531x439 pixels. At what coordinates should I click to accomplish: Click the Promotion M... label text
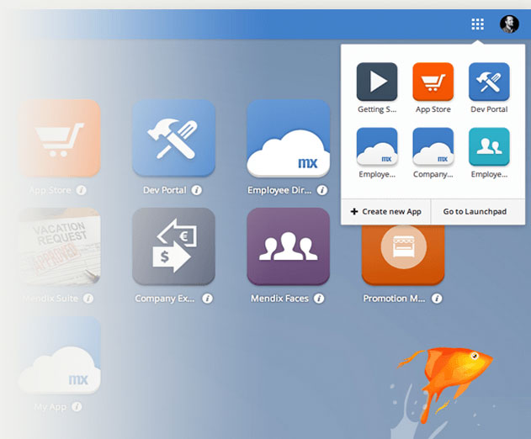394,299
